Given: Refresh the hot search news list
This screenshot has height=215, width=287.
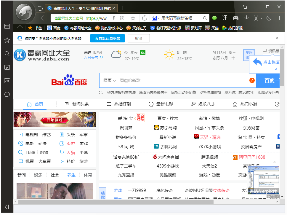Looking at the screenshot, I should tap(101, 93).
